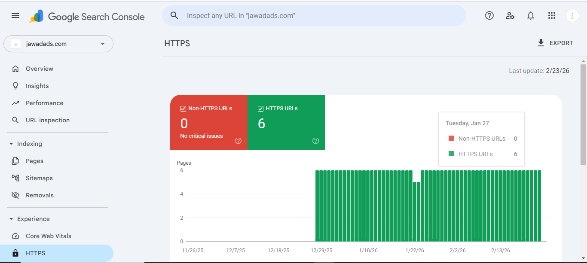Click help icon in HTTPS URLs card
Image resolution: width=587 pixels, height=263 pixels.
pyautogui.click(x=316, y=141)
